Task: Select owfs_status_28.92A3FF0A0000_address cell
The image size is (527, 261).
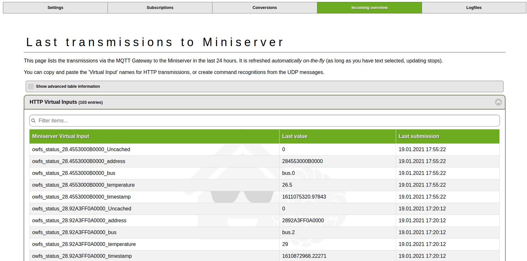Action: (154, 221)
